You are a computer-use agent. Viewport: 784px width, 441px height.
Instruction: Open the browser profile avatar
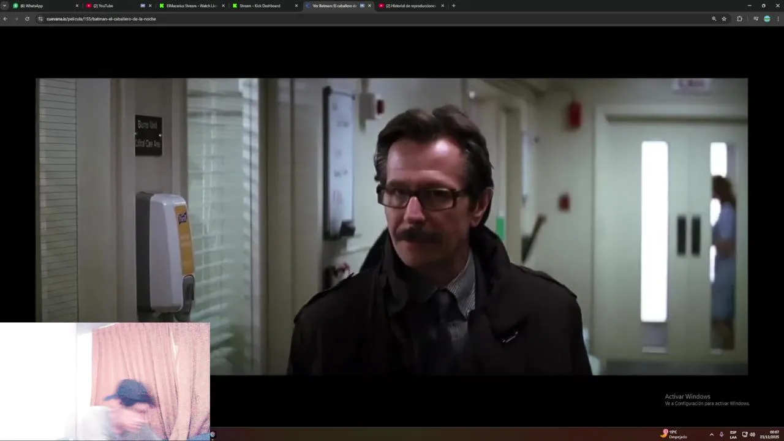[x=767, y=19]
